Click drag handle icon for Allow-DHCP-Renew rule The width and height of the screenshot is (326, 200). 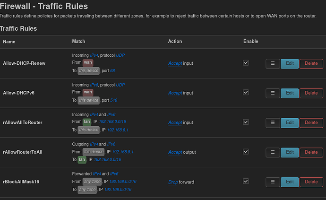(x=273, y=63)
